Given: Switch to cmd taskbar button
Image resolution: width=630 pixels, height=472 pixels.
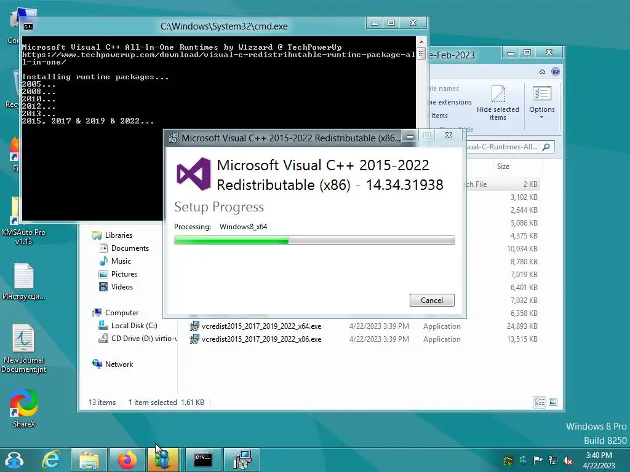Looking at the screenshot, I should click(x=203, y=460).
